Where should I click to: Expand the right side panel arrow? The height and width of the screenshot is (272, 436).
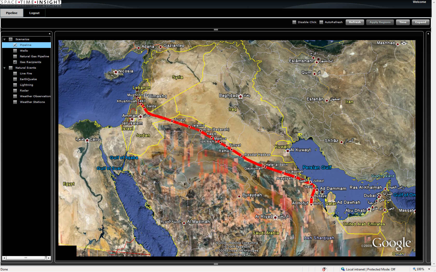(x=428, y=34)
